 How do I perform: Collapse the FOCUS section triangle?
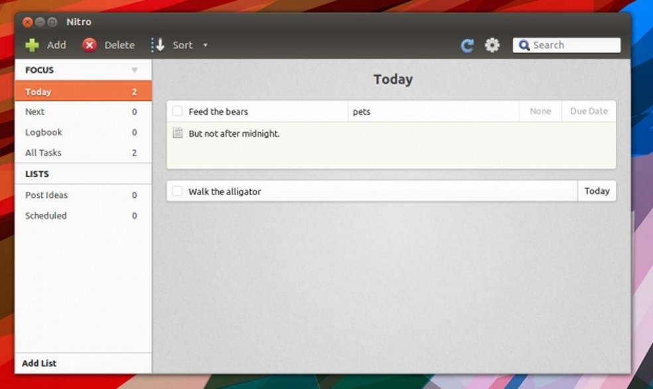[x=135, y=70]
